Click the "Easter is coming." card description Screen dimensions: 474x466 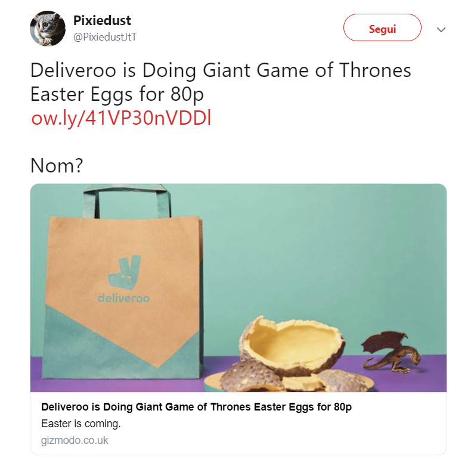point(81,424)
